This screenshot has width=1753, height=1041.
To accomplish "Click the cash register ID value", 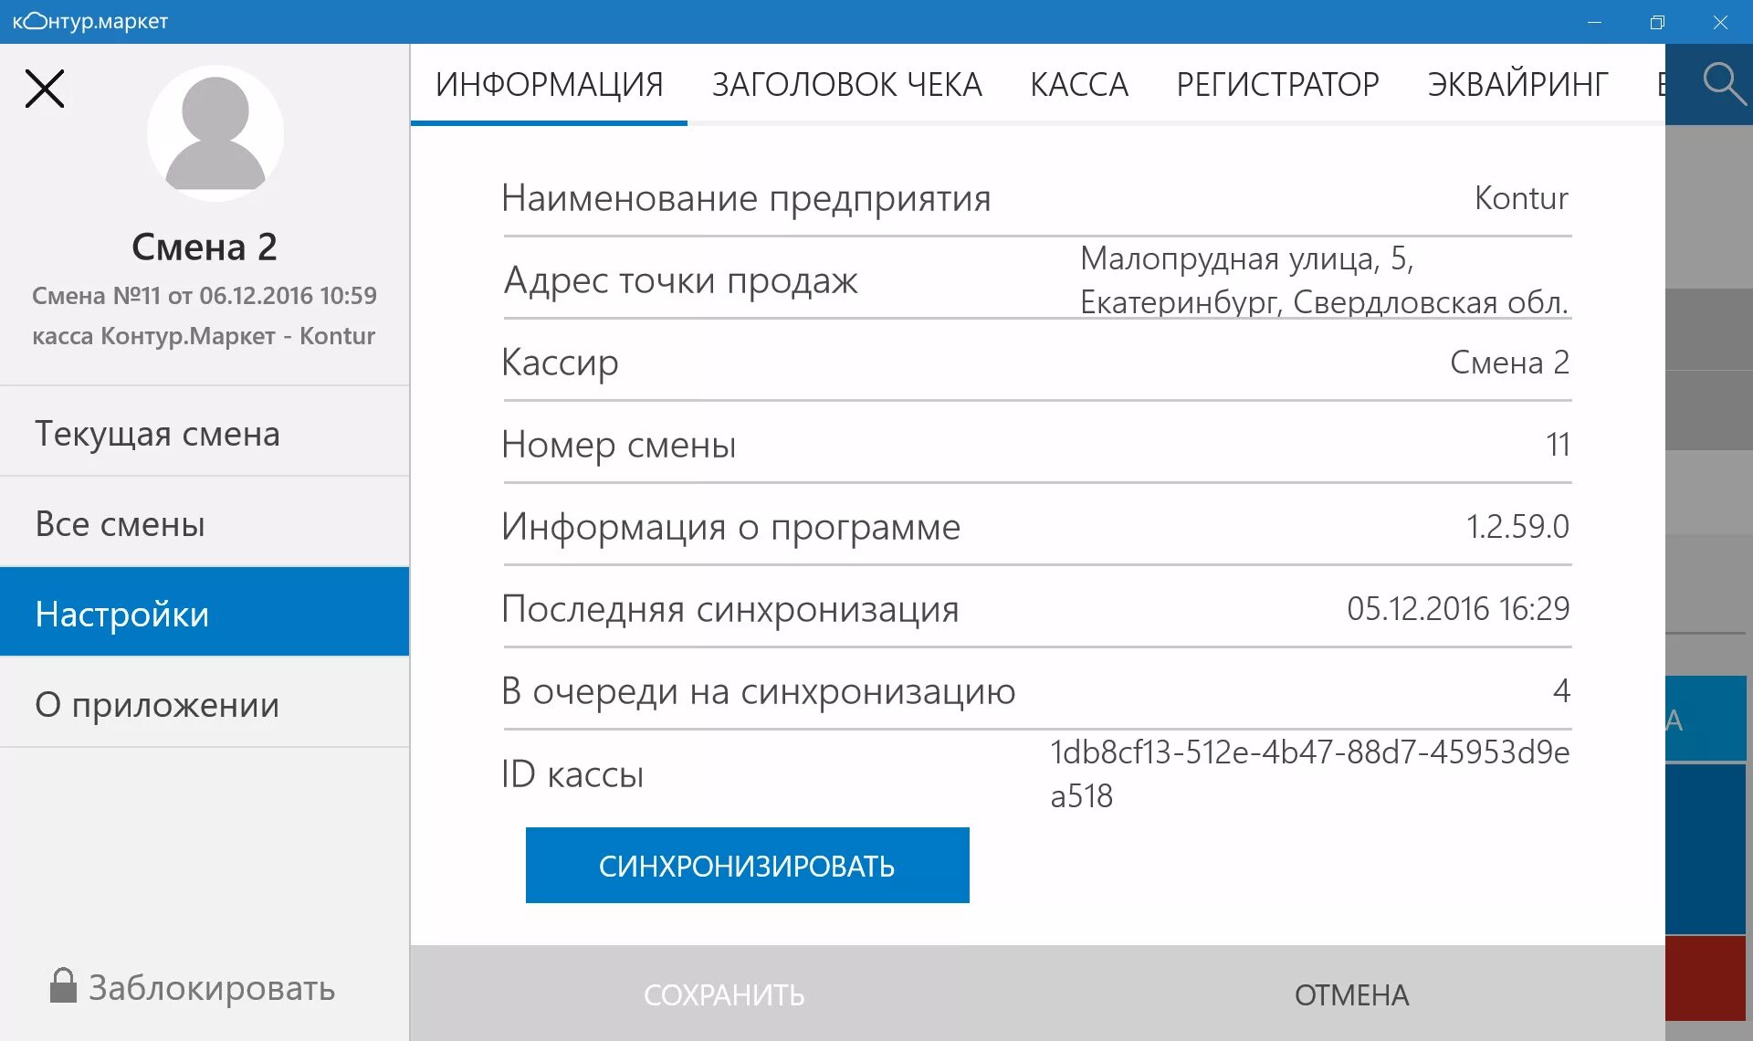I will tap(1309, 773).
